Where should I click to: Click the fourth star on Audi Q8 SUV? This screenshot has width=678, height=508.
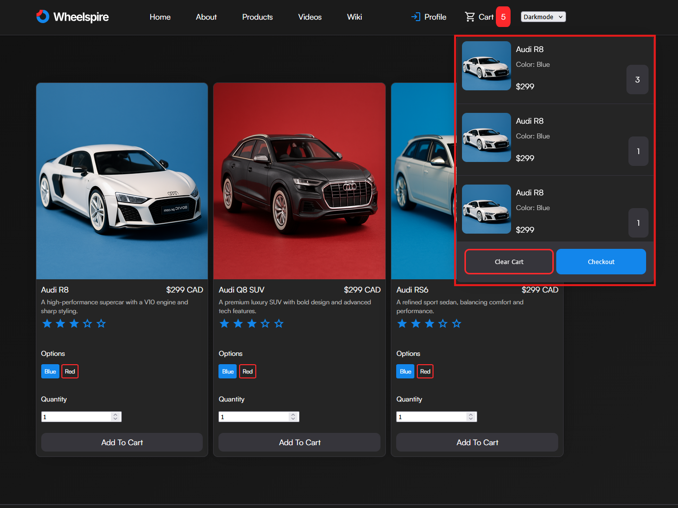click(265, 323)
